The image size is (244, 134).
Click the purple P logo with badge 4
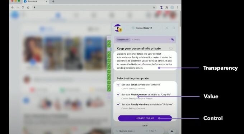[118, 28]
